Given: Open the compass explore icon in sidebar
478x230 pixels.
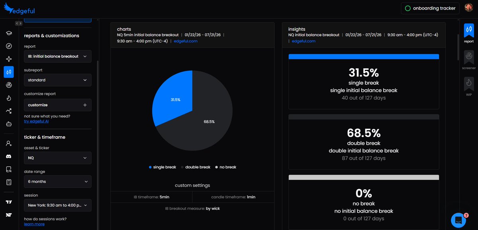Looking at the screenshot, I should [9, 46].
